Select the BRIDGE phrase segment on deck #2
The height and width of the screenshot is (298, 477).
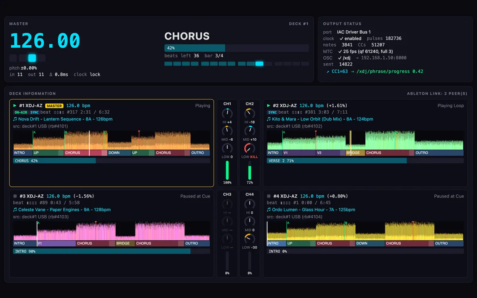click(355, 153)
